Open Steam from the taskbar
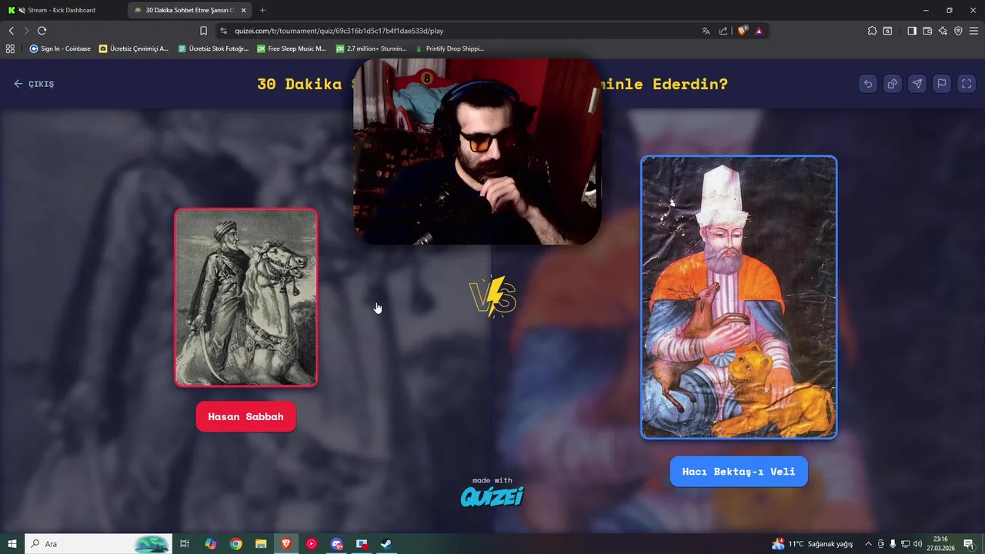985x554 pixels. point(386,544)
